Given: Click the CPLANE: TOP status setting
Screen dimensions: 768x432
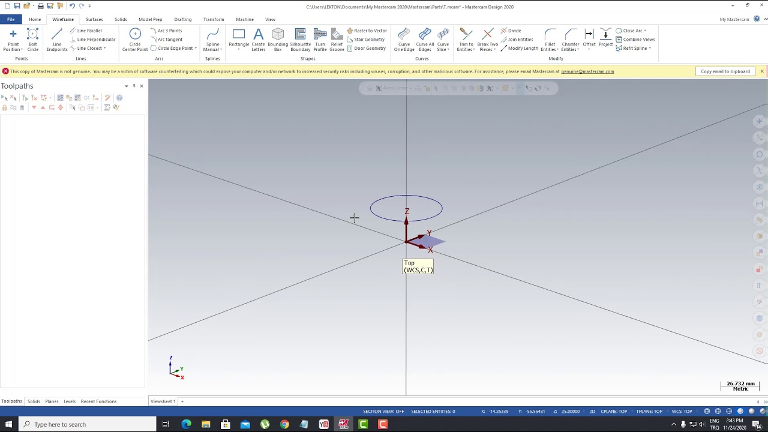Looking at the screenshot, I should tap(614, 412).
